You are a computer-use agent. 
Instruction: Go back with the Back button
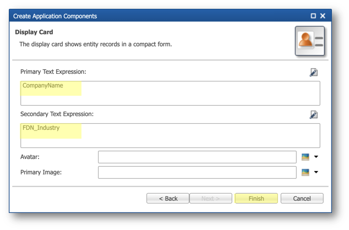(x=168, y=199)
